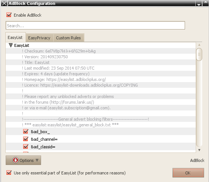Click the &ad_channel= rule text

[x=44, y=139]
